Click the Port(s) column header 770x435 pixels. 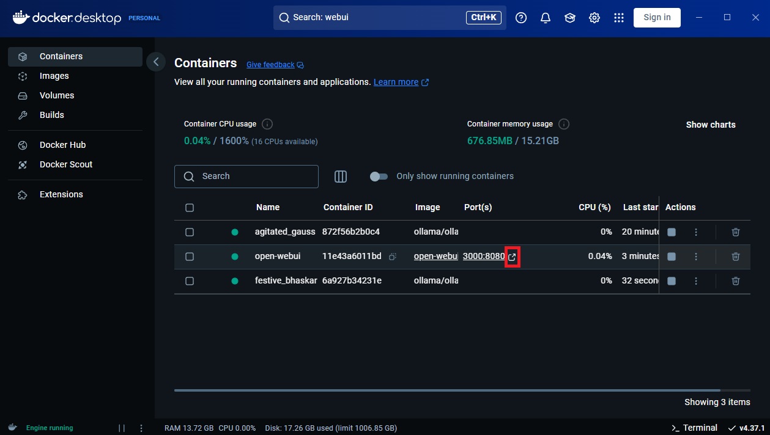tap(478, 208)
